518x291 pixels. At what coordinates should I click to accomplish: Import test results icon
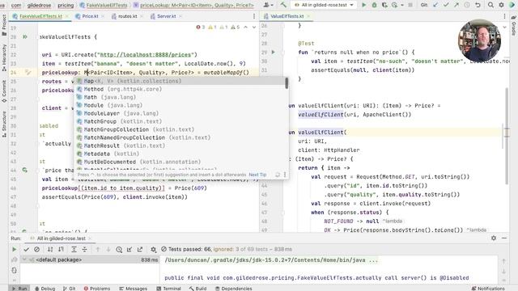[129, 250]
